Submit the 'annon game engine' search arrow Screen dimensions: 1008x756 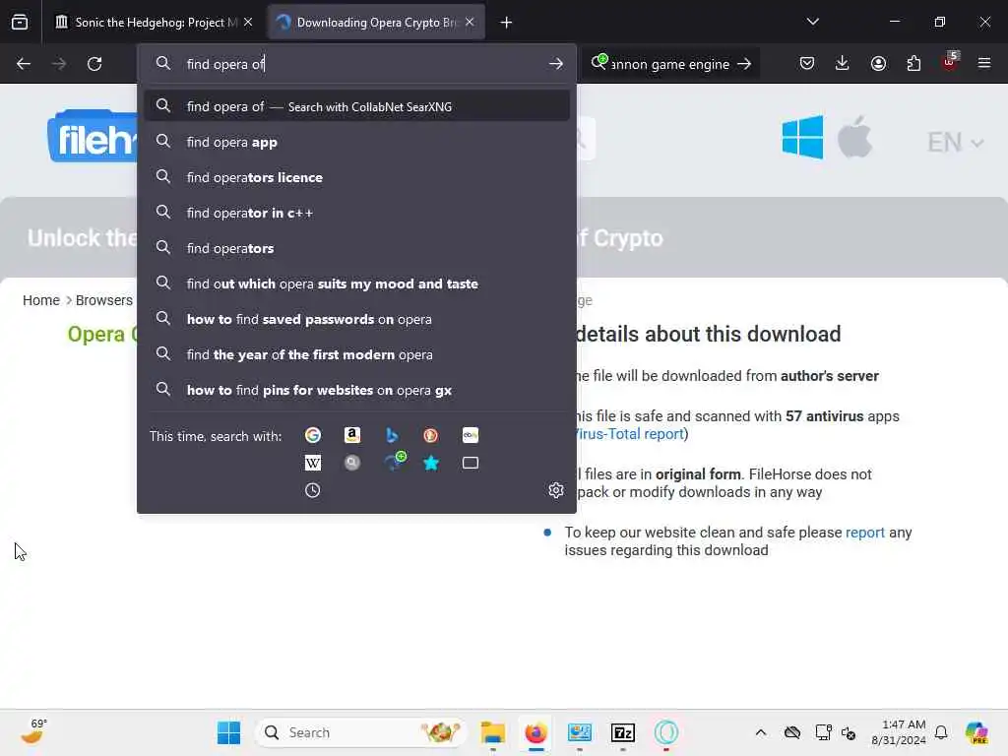[744, 64]
